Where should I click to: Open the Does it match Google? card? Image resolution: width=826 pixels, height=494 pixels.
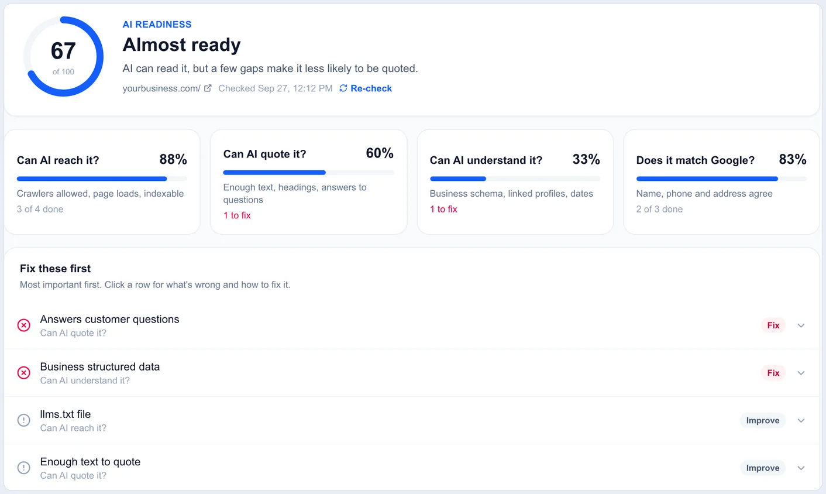pyautogui.click(x=721, y=182)
